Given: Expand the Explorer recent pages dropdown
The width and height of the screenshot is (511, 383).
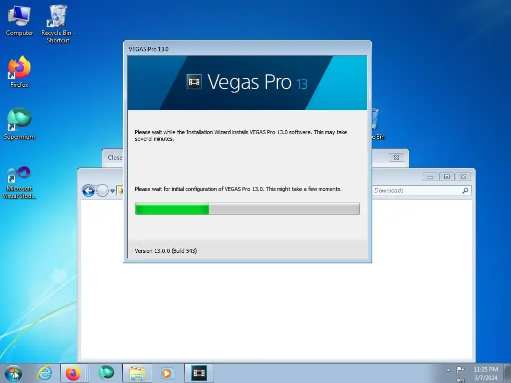Looking at the screenshot, I should click(112, 191).
